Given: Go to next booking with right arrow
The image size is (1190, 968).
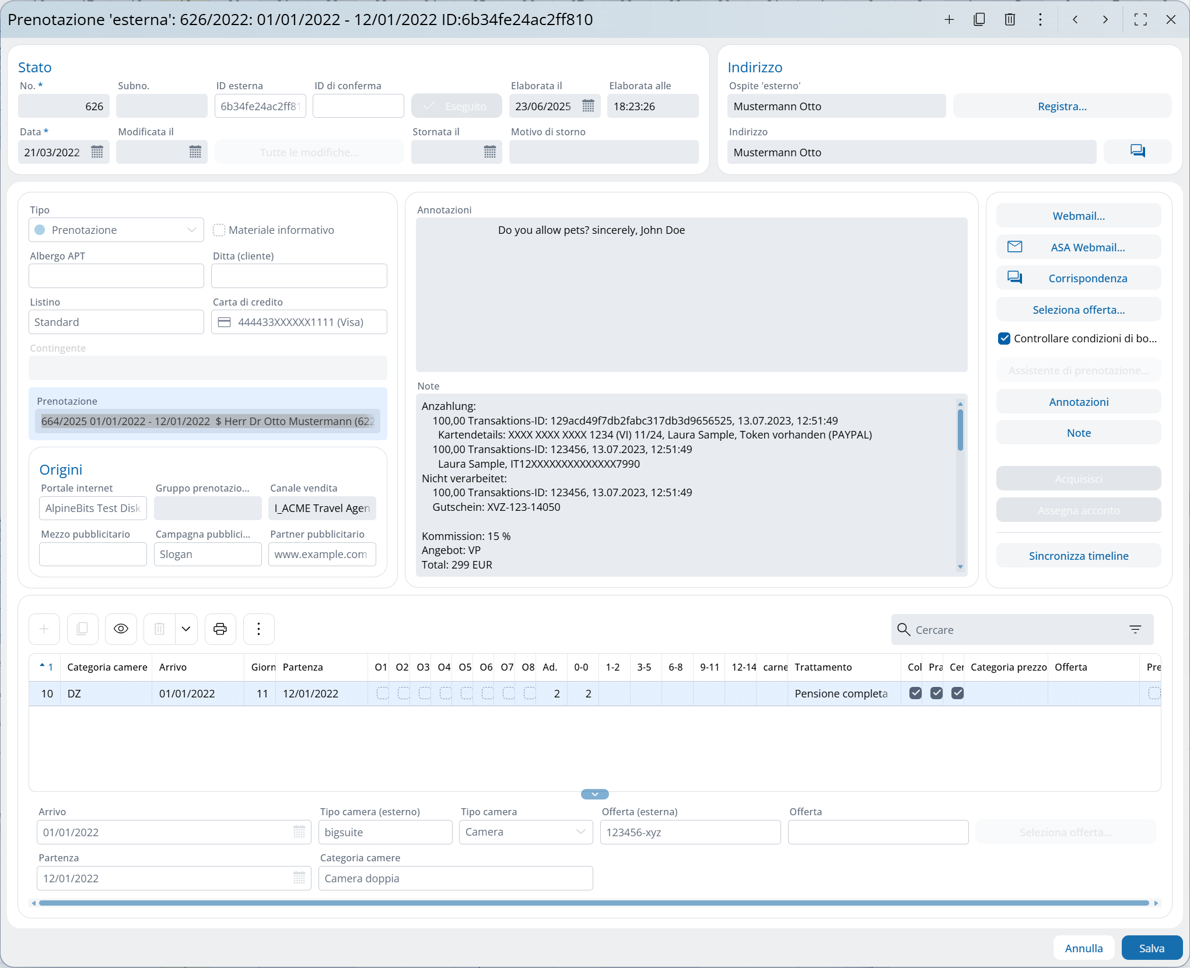Looking at the screenshot, I should coord(1105,20).
